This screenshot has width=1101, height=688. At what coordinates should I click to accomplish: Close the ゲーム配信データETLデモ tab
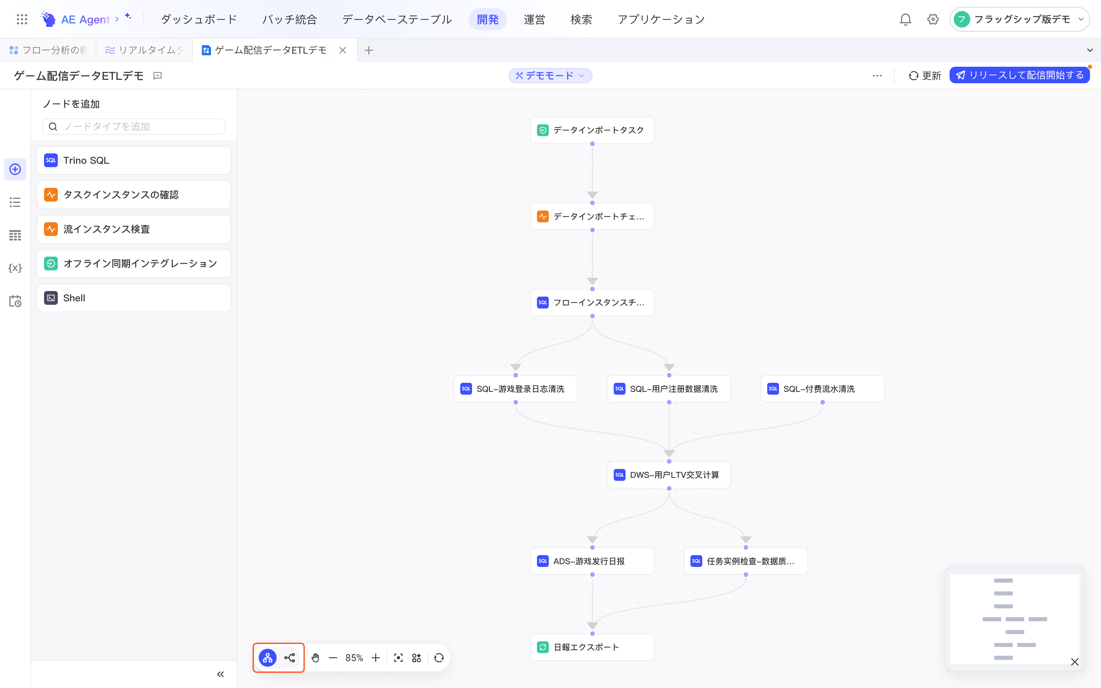[x=343, y=50]
